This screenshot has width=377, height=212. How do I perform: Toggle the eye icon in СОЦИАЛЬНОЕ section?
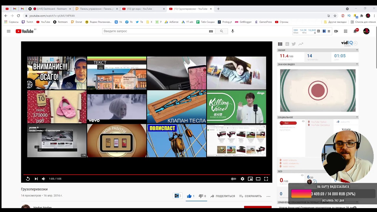point(303,122)
